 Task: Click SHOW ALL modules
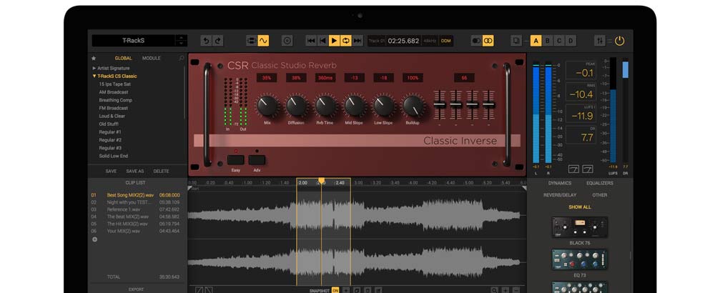pyautogui.click(x=580, y=207)
